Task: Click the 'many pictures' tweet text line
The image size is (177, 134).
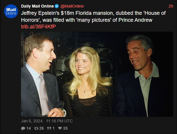Action: click(87, 20)
